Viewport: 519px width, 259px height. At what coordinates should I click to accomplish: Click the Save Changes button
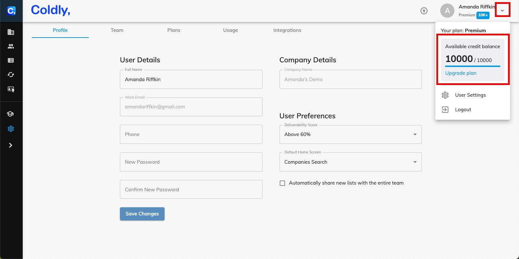pyautogui.click(x=142, y=214)
